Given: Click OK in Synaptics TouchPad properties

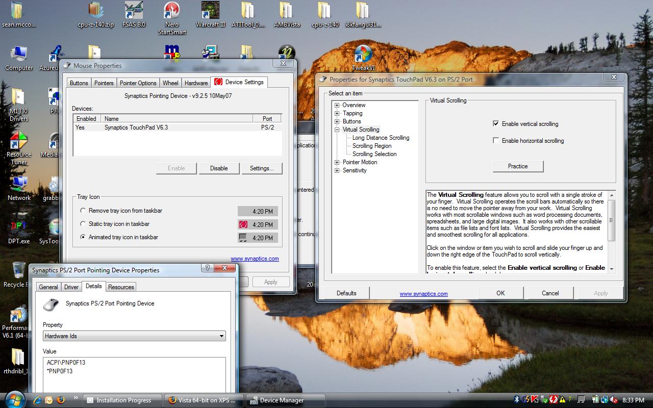Looking at the screenshot, I should point(500,293).
